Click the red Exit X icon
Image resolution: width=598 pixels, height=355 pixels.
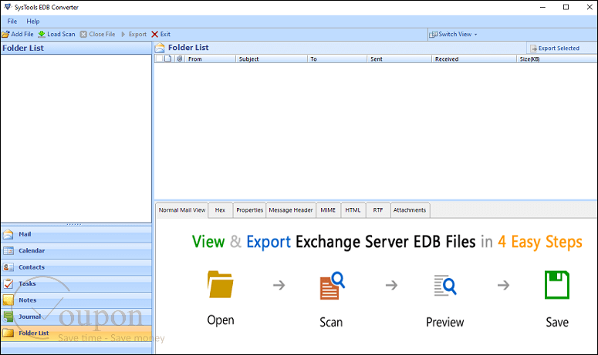154,34
